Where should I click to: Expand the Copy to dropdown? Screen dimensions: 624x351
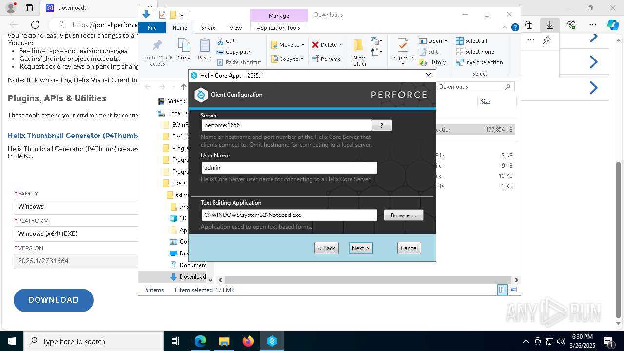tap(302, 59)
